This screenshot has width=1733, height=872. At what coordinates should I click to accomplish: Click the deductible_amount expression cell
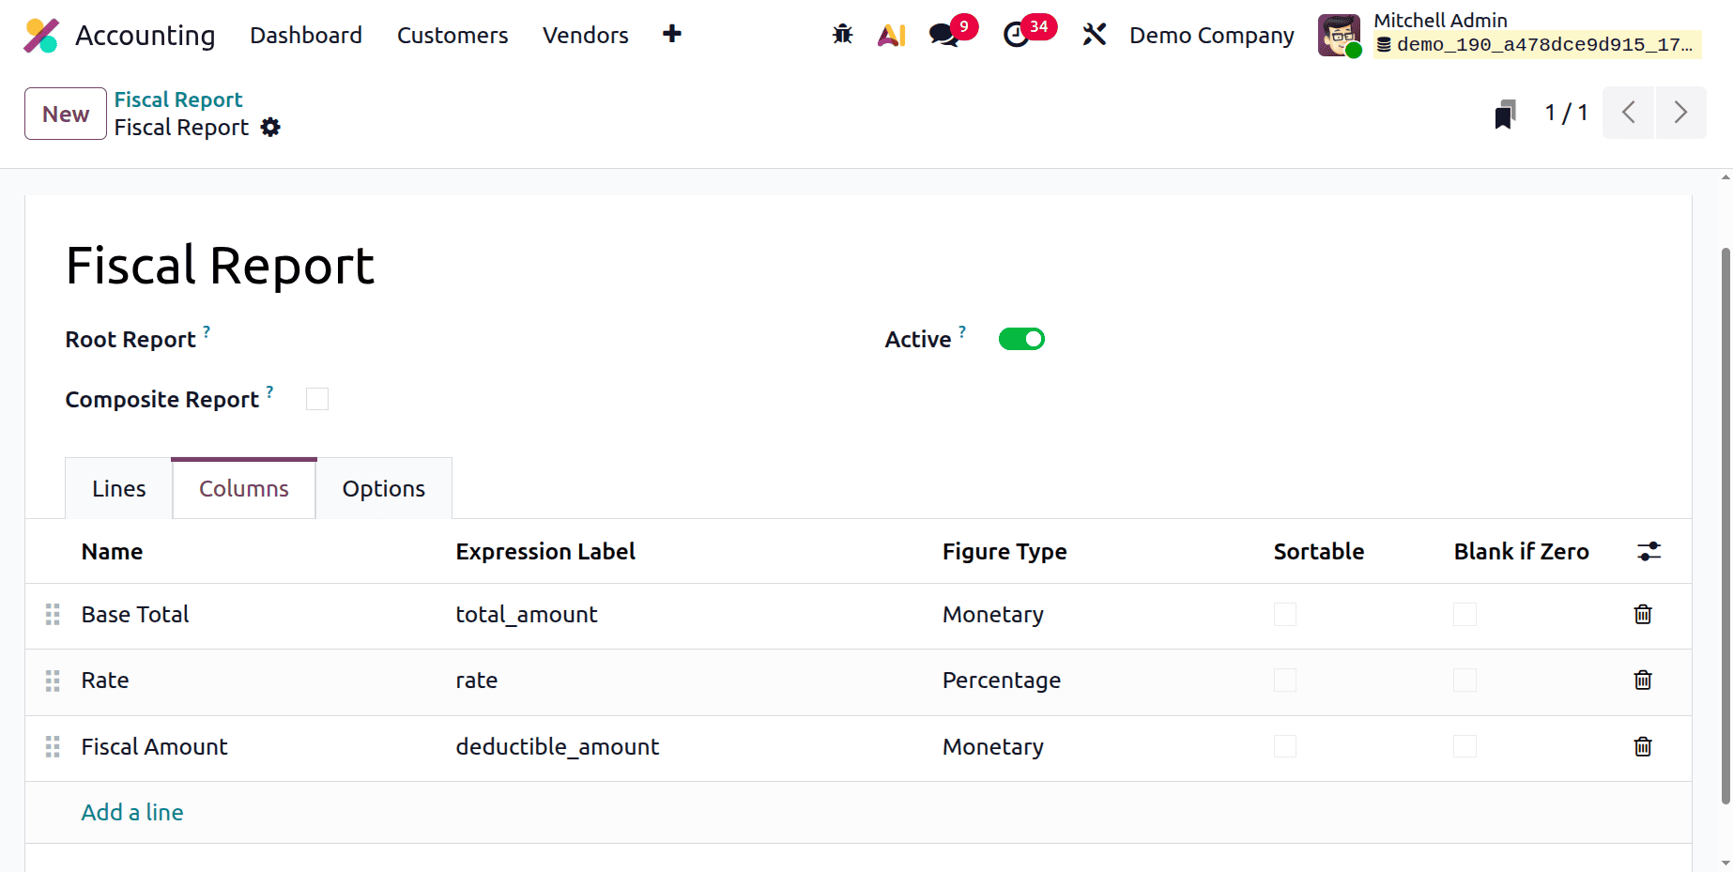[558, 746]
